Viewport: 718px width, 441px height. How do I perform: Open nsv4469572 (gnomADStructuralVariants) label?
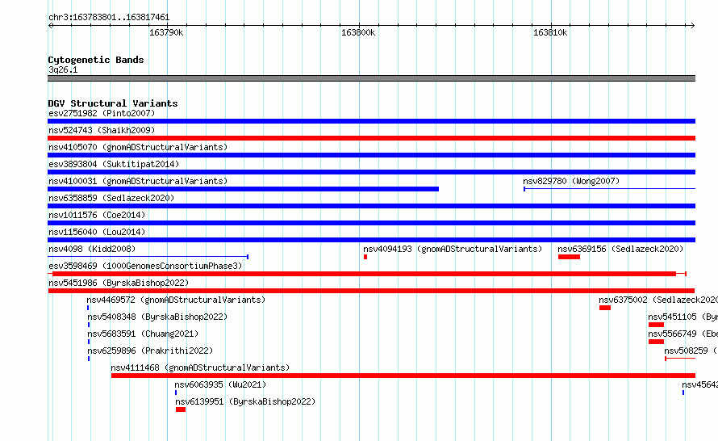[176, 300]
